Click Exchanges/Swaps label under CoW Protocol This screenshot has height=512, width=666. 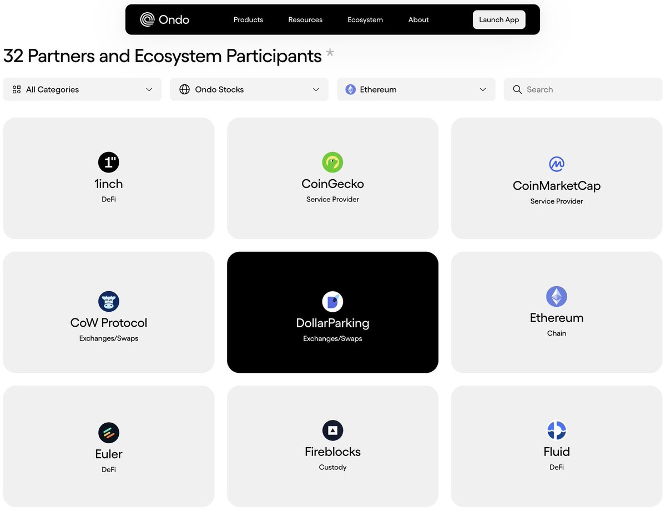109,338
